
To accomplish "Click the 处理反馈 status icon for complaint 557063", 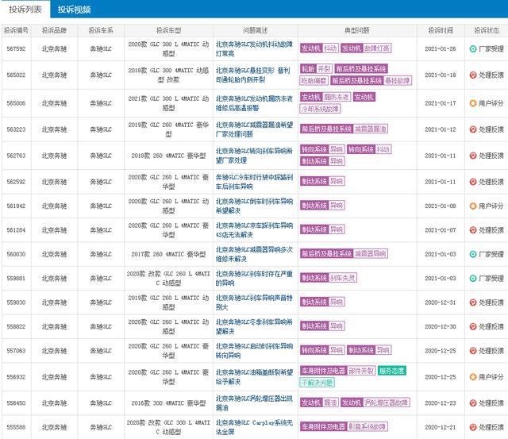I will click(473, 351).
